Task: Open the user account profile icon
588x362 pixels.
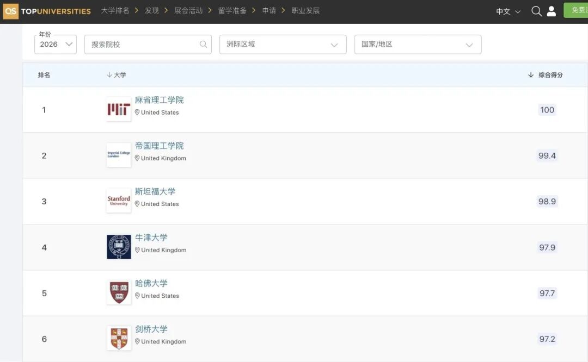Action: [551, 11]
